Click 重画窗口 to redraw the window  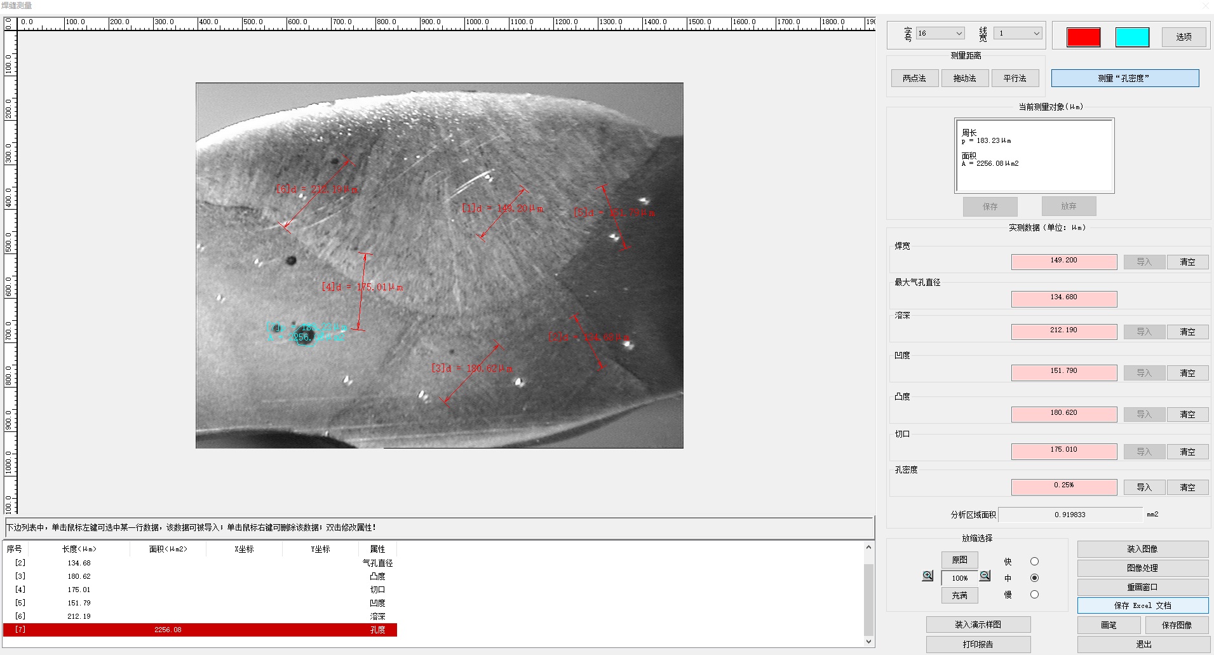1143,587
